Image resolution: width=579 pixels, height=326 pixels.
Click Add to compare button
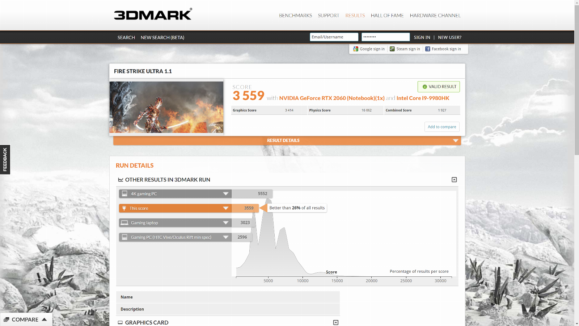pos(442,127)
